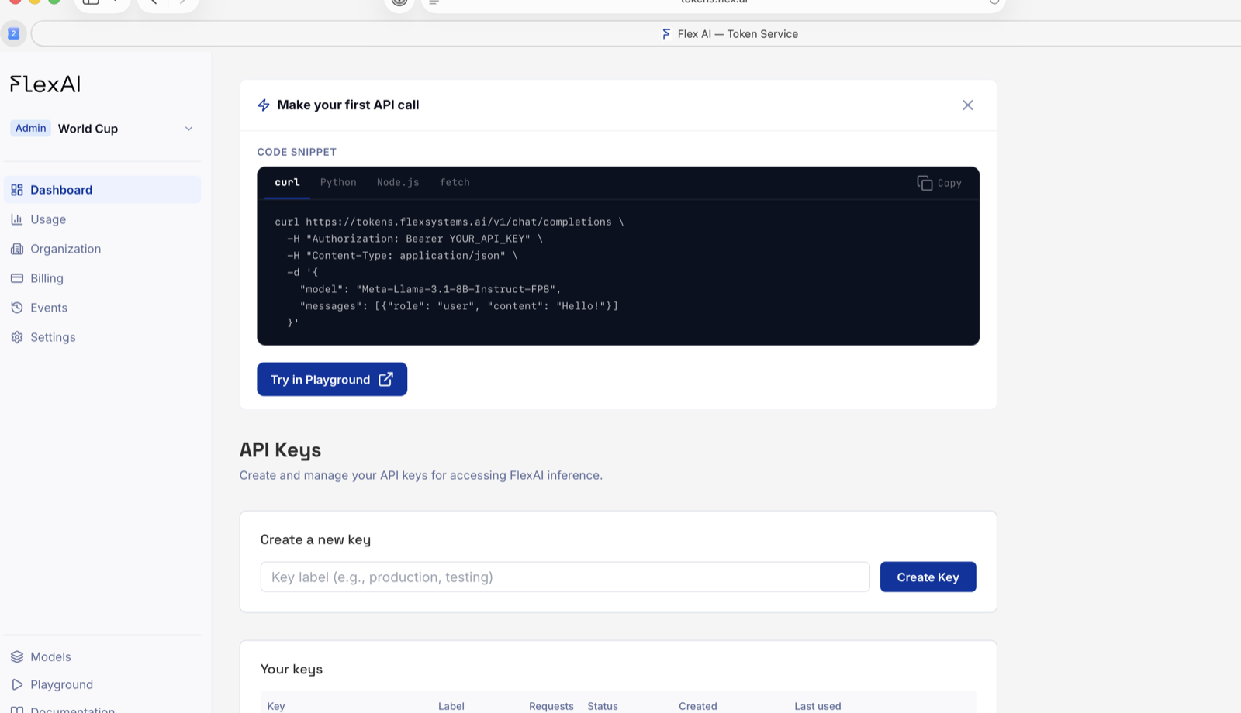Click the Create a new key heading
The width and height of the screenshot is (1241, 713).
point(316,539)
